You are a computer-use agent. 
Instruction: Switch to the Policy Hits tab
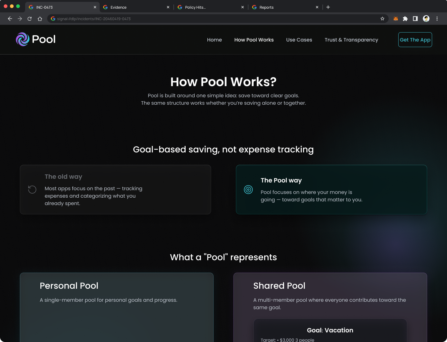(x=211, y=7)
